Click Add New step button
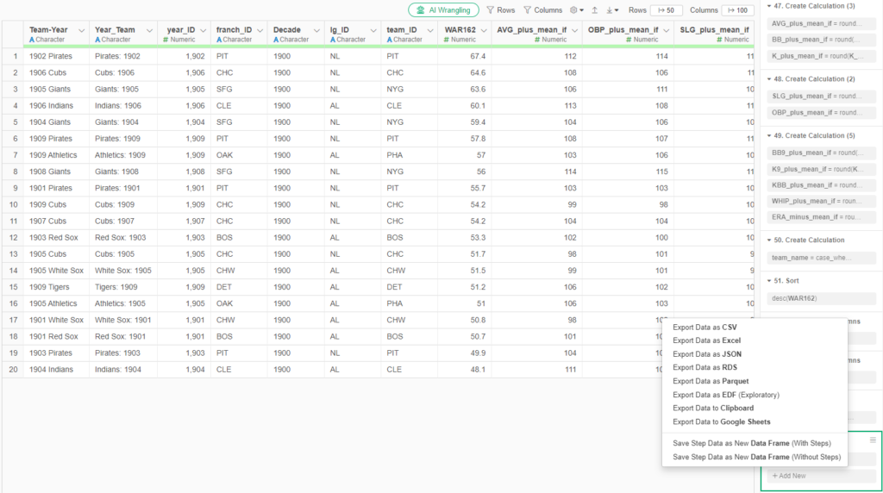 [789, 476]
